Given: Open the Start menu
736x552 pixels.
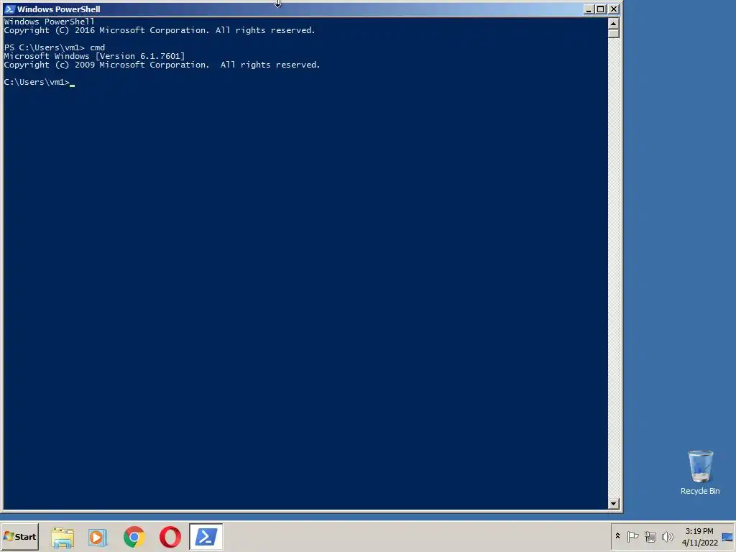Looking at the screenshot, I should point(19,536).
